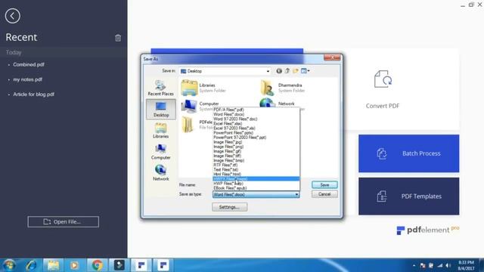Open the PDF Templates tile
Screen dimensions: 484x272
click(408, 196)
